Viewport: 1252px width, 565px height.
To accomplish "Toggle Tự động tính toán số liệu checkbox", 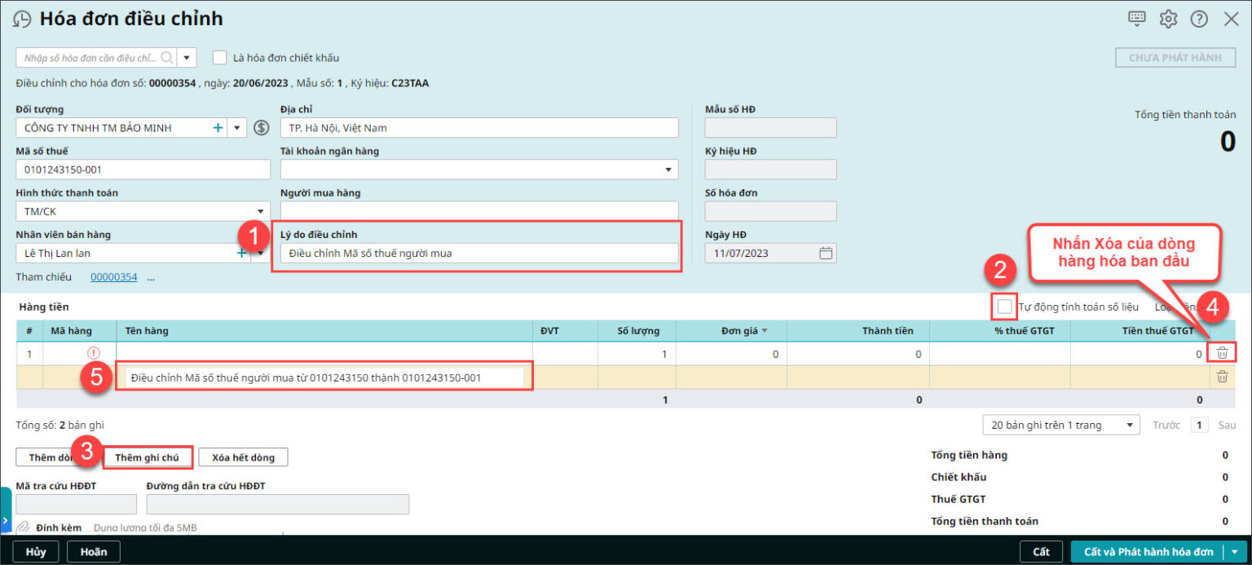I will [x=1005, y=307].
